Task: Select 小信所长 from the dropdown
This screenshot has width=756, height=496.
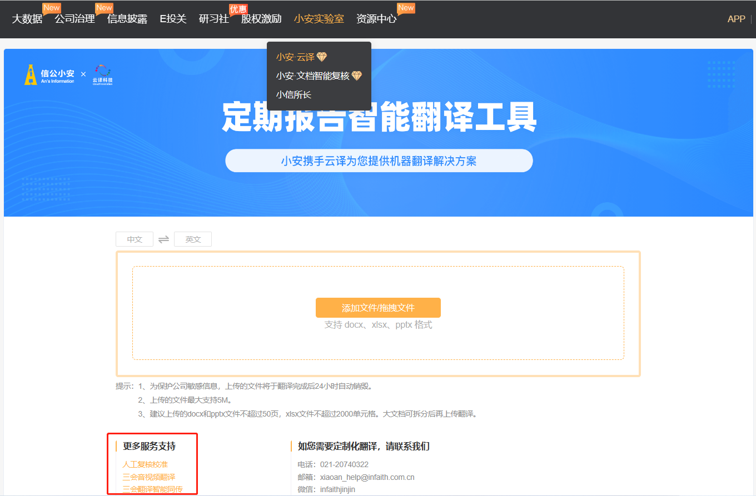Action: (x=294, y=95)
